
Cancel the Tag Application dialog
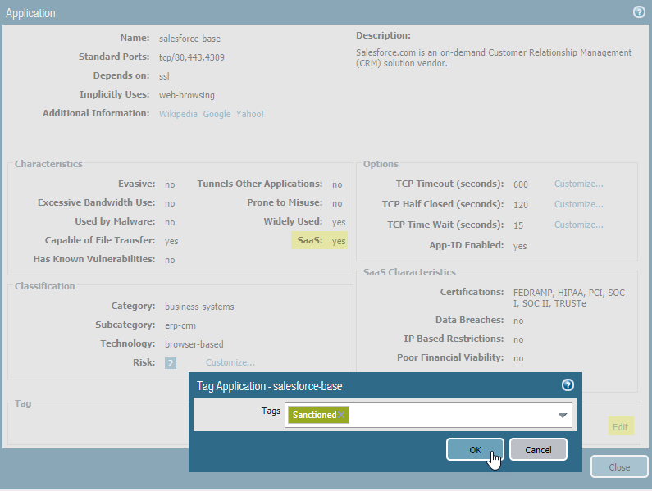[x=538, y=449]
